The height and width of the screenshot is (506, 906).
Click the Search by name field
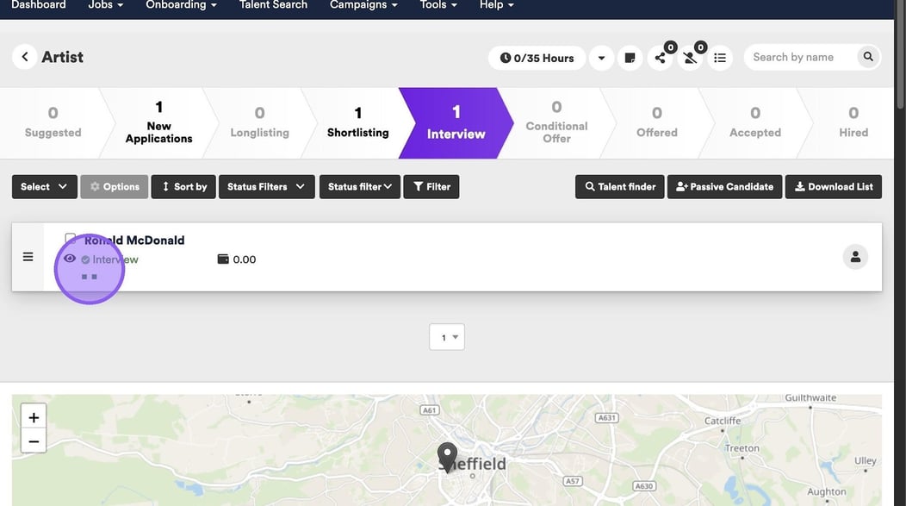(801, 57)
